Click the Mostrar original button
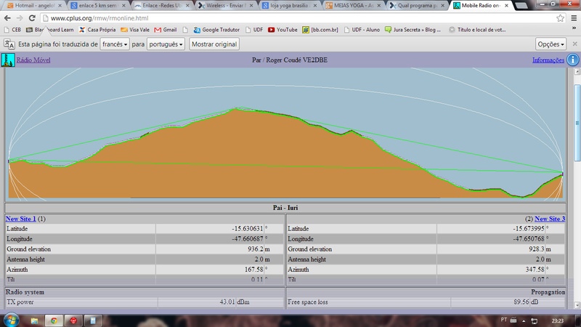Viewport: 581px width, 327px height. 214,44
